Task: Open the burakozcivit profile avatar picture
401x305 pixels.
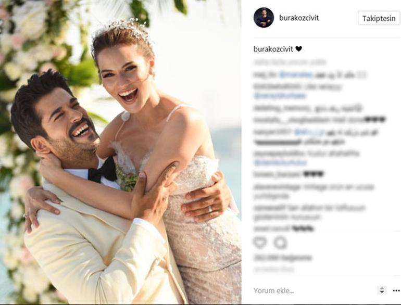Action: [264, 17]
